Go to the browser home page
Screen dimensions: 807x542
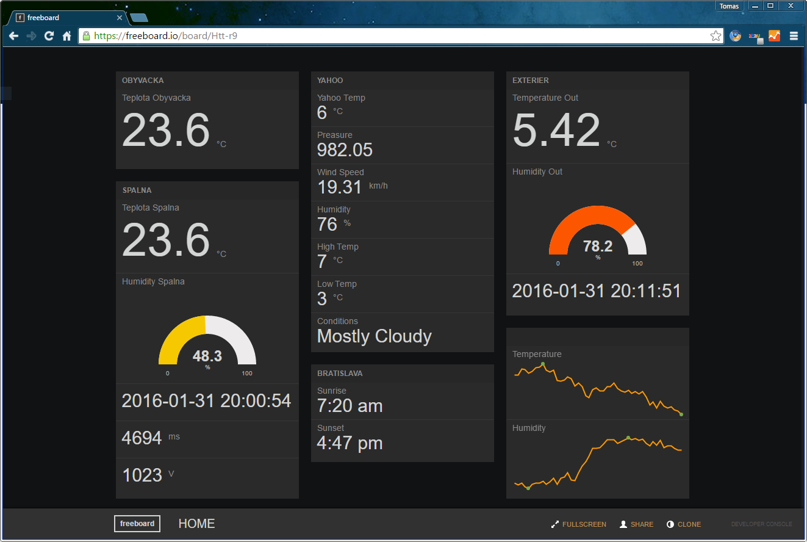tap(67, 36)
